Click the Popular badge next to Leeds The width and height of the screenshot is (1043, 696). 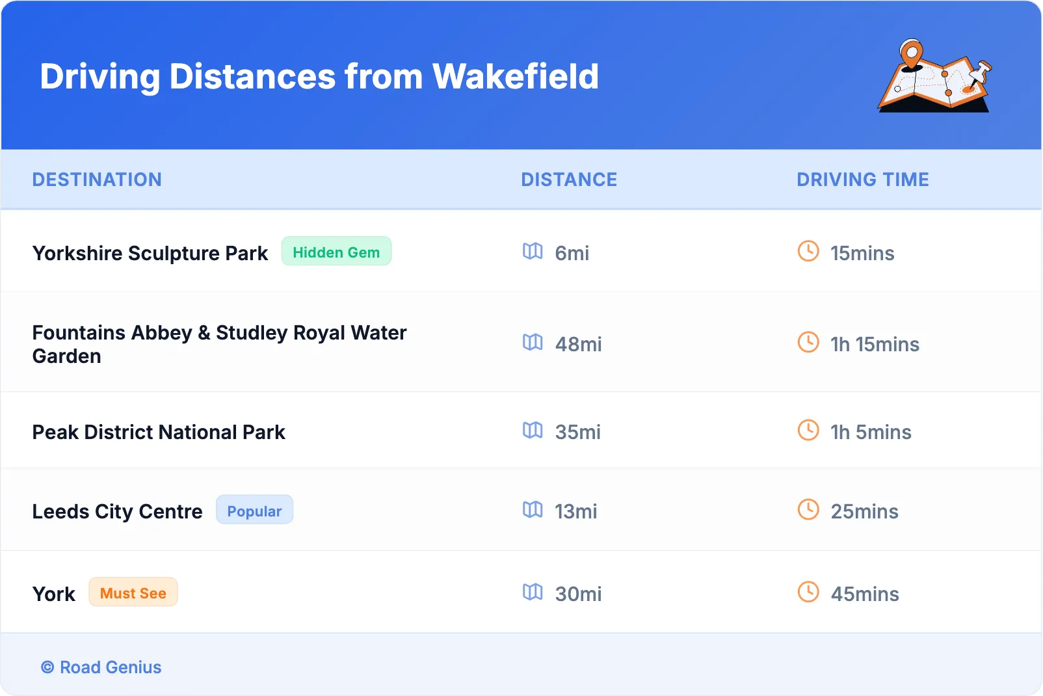(x=254, y=510)
